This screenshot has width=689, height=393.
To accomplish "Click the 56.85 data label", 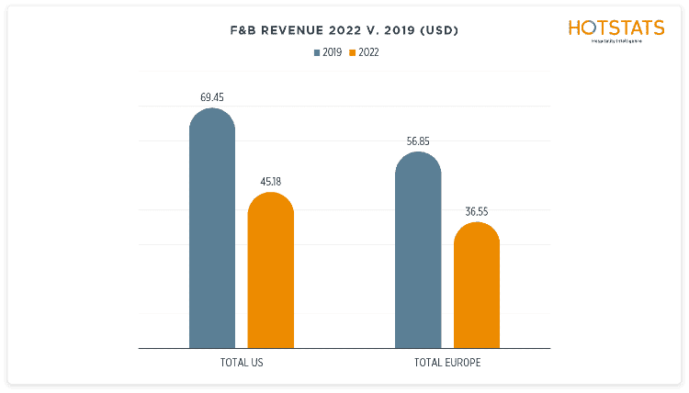I will (418, 140).
